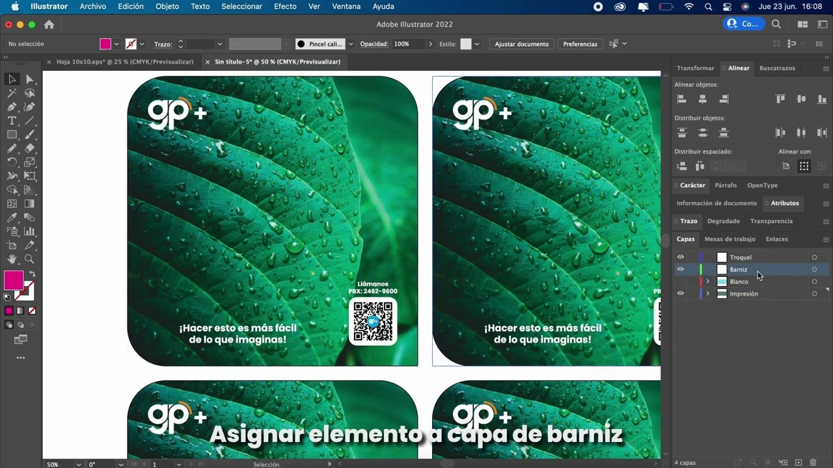Hide the Barniz layer eye
This screenshot has height=468, width=833.
point(681,269)
